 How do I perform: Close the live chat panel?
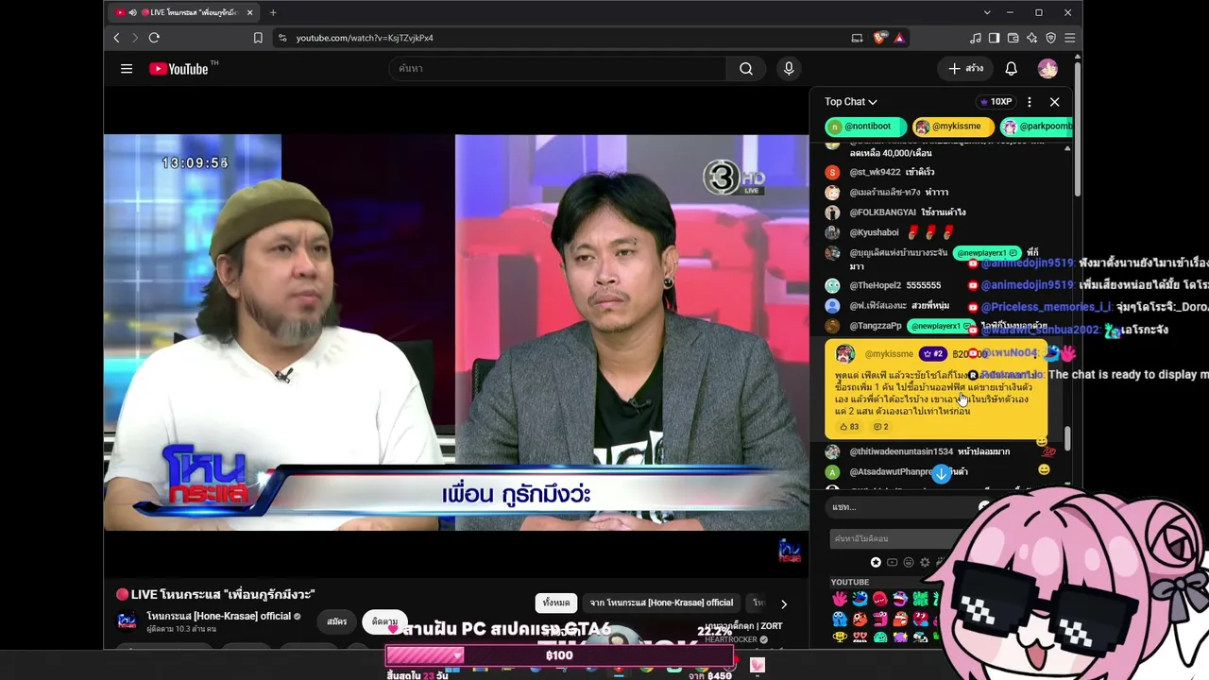1055,102
